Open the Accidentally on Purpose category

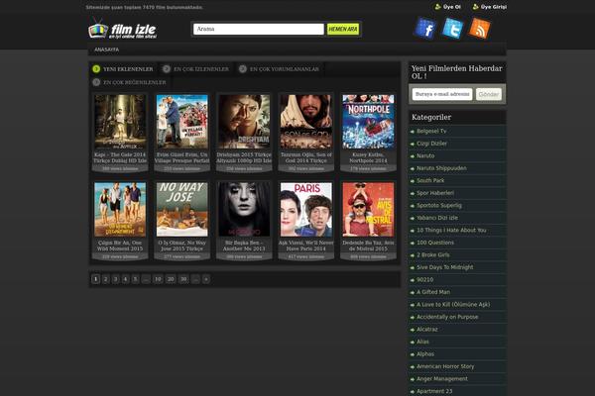[x=447, y=317]
